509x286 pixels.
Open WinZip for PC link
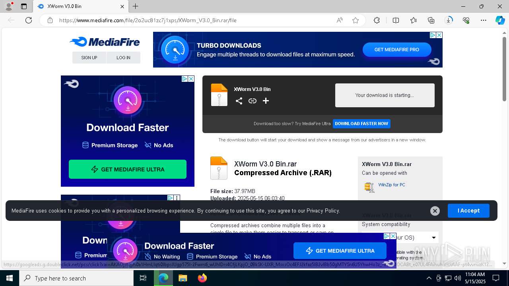click(392, 185)
